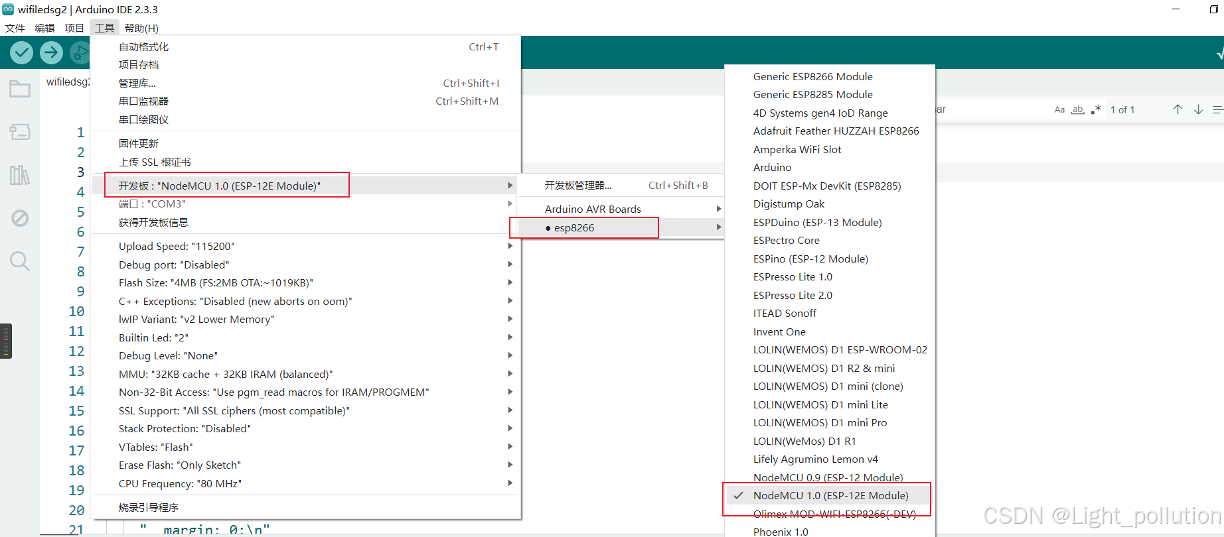The width and height of the screenshot is (1224, 537).
Task: Expand Erase Flash Only Sketch submenu
Action: 305,465
